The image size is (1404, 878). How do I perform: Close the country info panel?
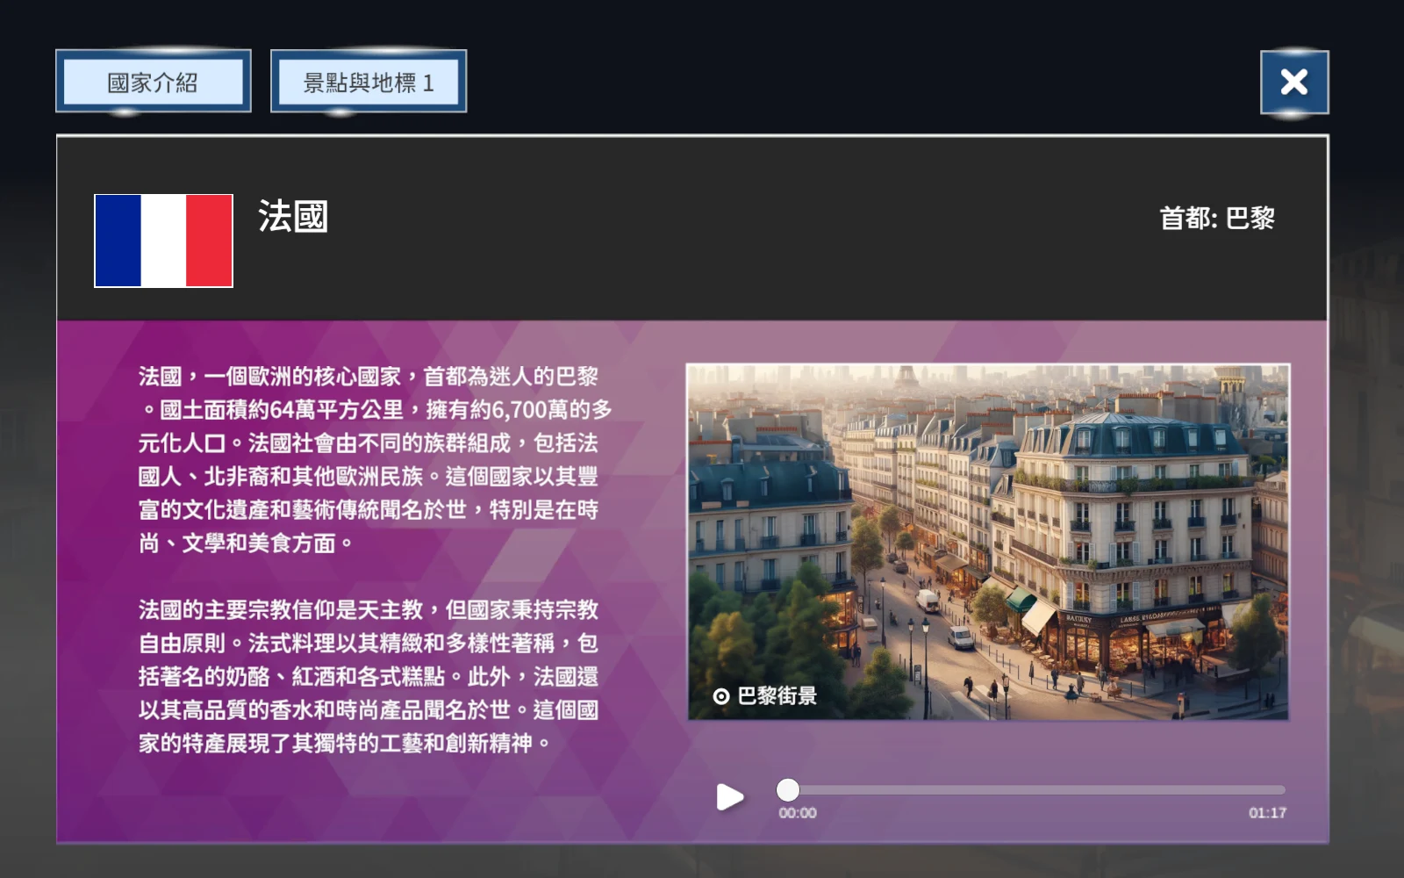[1294, 83]
